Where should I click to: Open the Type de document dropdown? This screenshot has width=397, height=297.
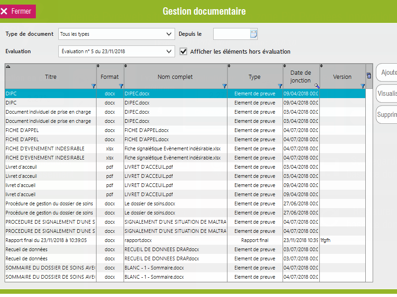pyautogui.click(x=116, y=34)
